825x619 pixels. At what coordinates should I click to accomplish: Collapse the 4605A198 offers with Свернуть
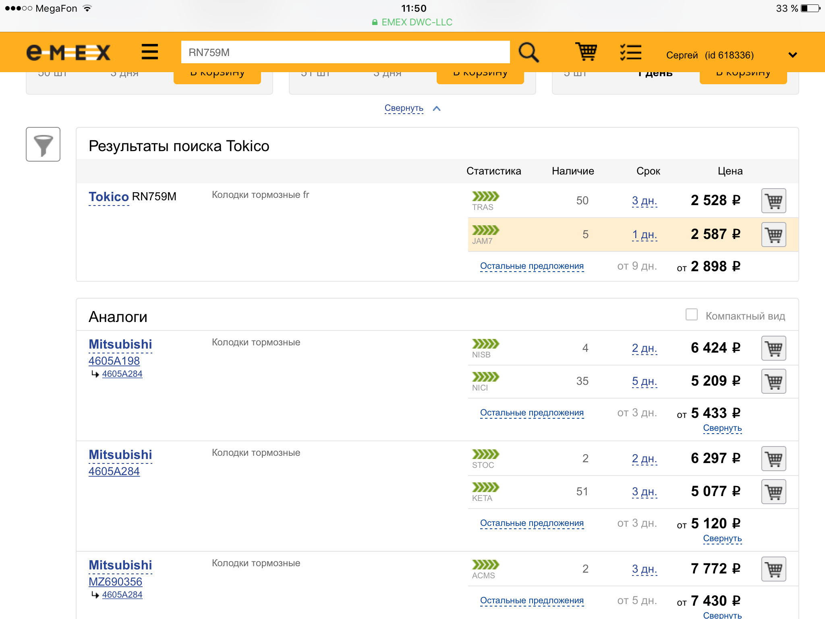click(x=722, y=428)
